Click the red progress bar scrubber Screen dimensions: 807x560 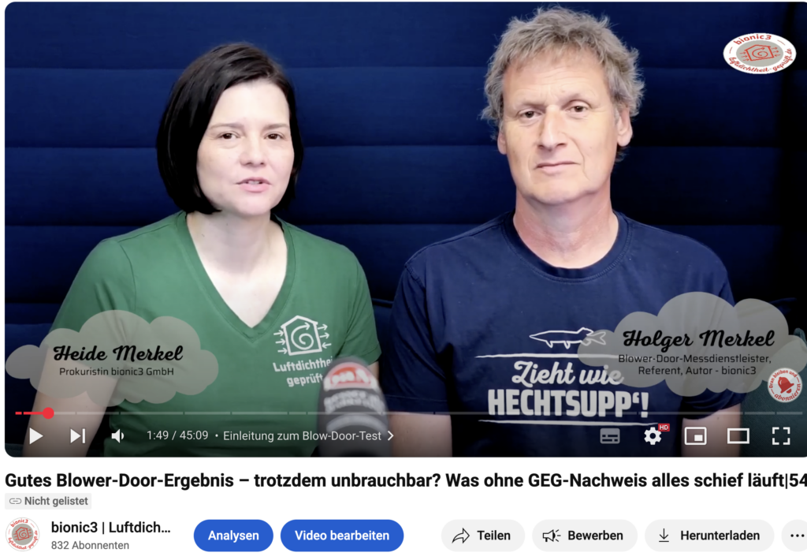coord(48,413)
